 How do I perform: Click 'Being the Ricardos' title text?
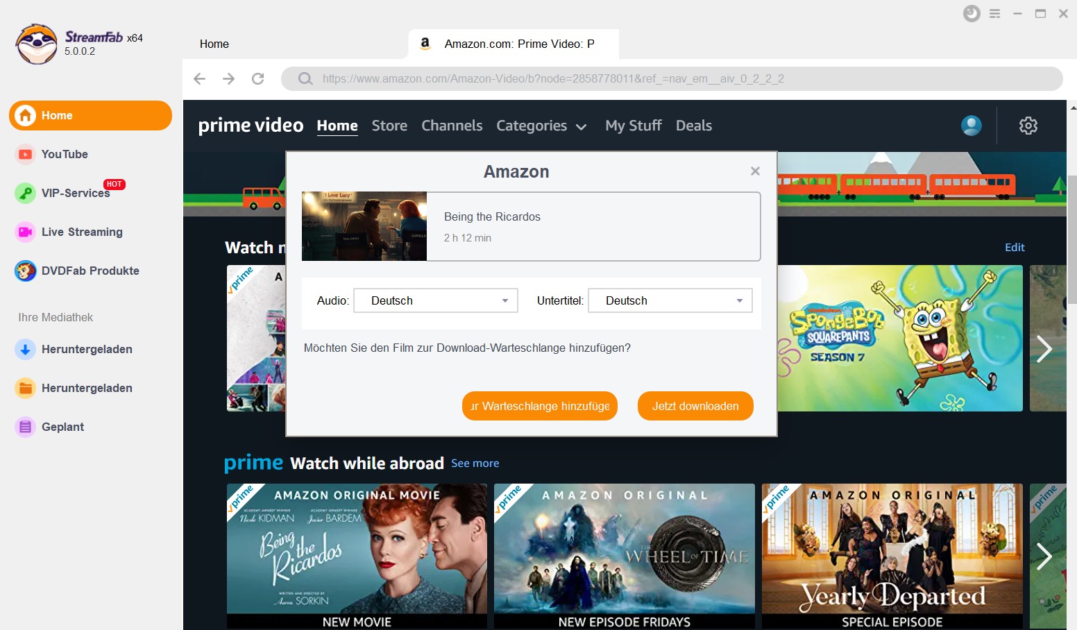(x=492, y=216)
